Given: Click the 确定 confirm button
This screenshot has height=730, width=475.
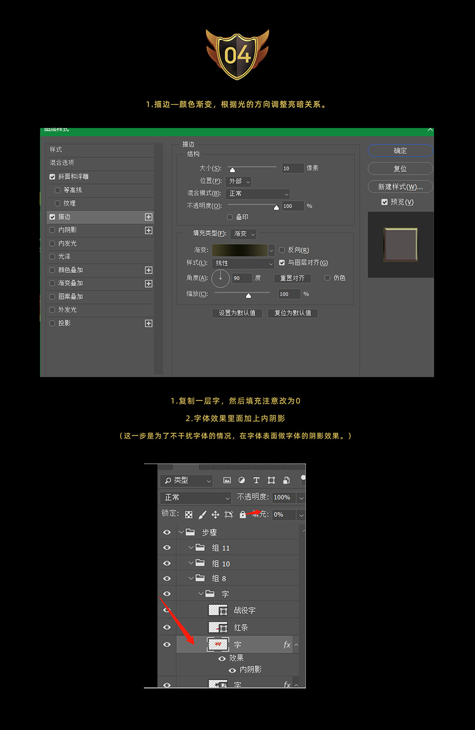Looking at the screenshot, I should pos(400,151).
